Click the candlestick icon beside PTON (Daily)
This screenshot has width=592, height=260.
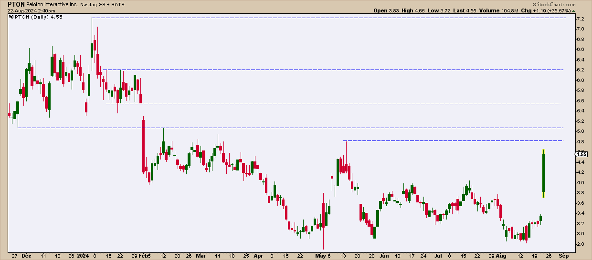(11, 17)
